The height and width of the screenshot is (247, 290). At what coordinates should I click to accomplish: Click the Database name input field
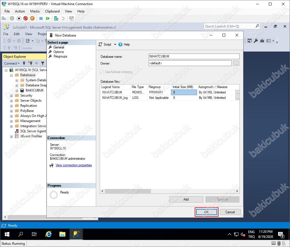pos(194,56)
